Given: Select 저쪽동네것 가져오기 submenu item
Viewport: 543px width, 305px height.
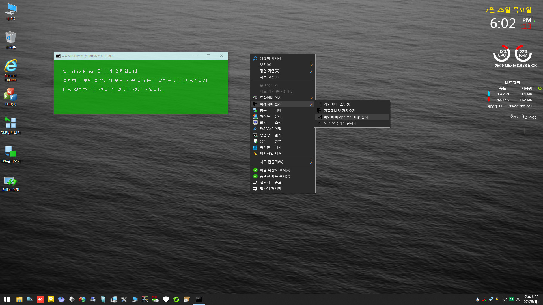Looking at the screenshot, I should coord(352,111).
